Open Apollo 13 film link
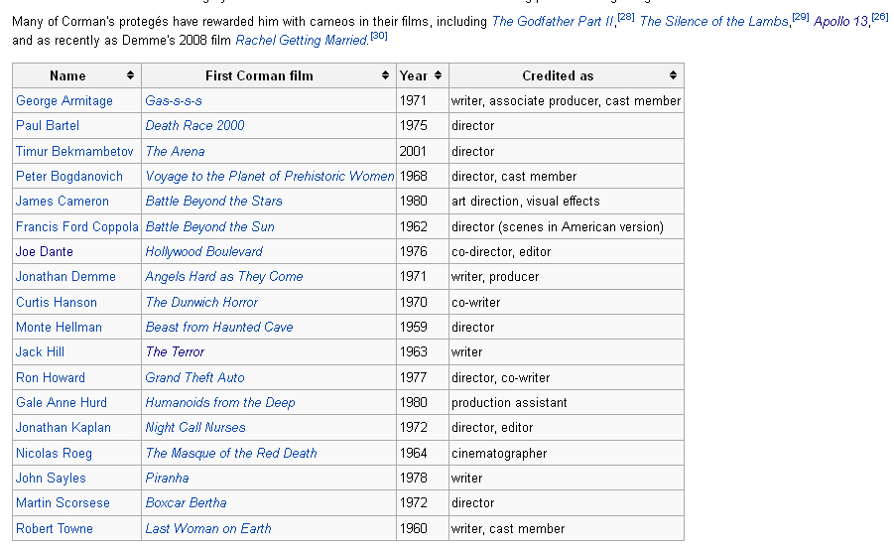Viewport: 894px width, 551px height. point(841,21)
